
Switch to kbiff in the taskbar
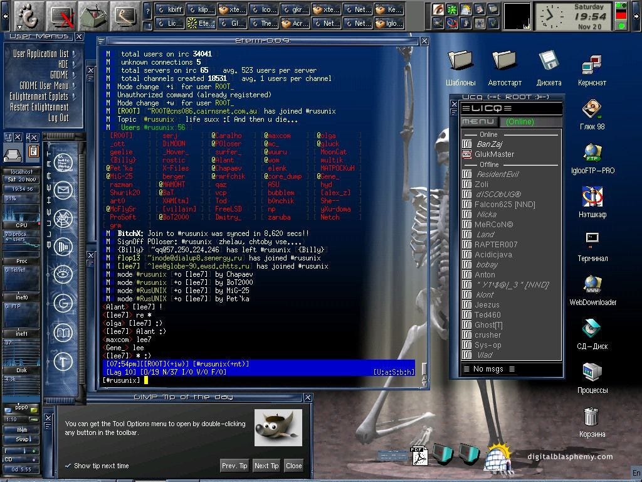coord(171,9)
